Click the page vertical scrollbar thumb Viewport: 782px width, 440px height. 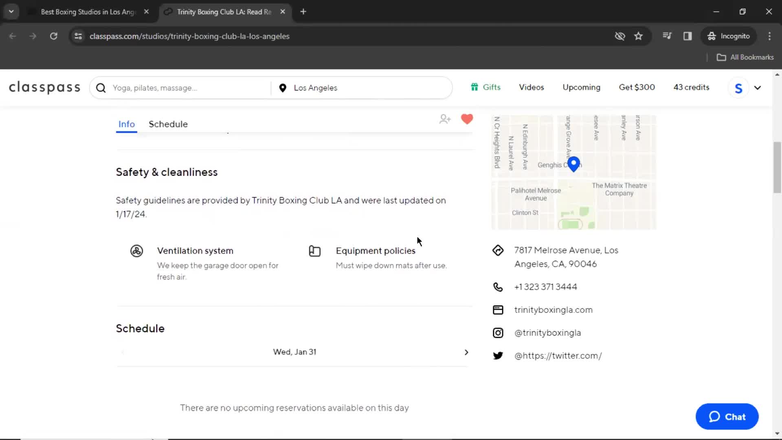[777, 167]
